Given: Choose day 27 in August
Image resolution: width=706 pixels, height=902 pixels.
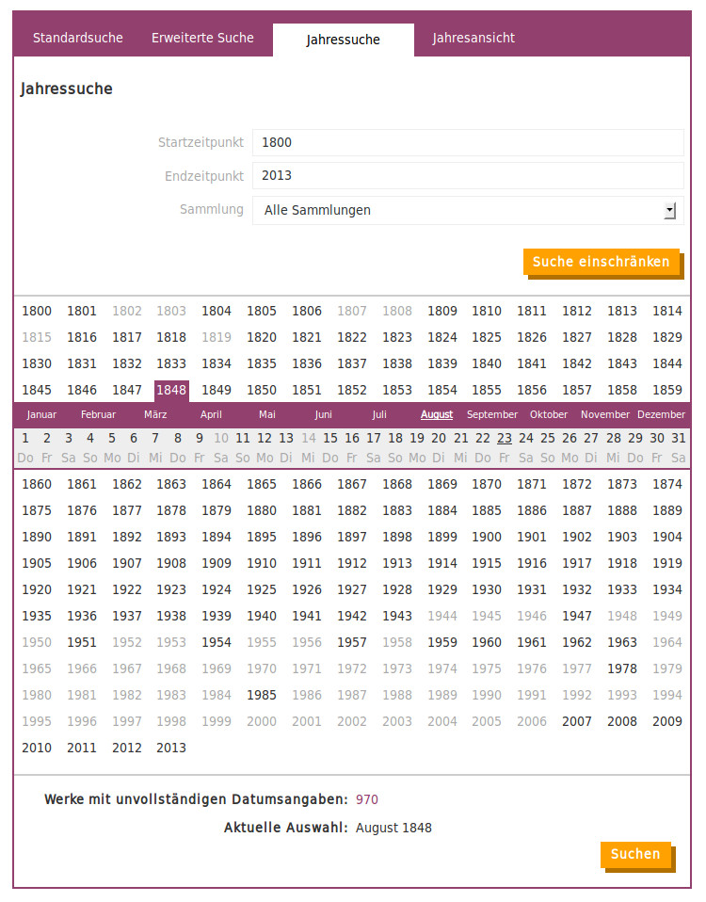Looking at the screenshot, I should pyautogui.click(x=591, y=439).
